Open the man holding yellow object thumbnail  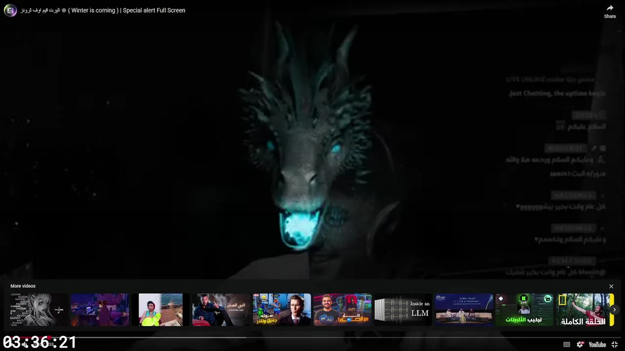point(160,310)
